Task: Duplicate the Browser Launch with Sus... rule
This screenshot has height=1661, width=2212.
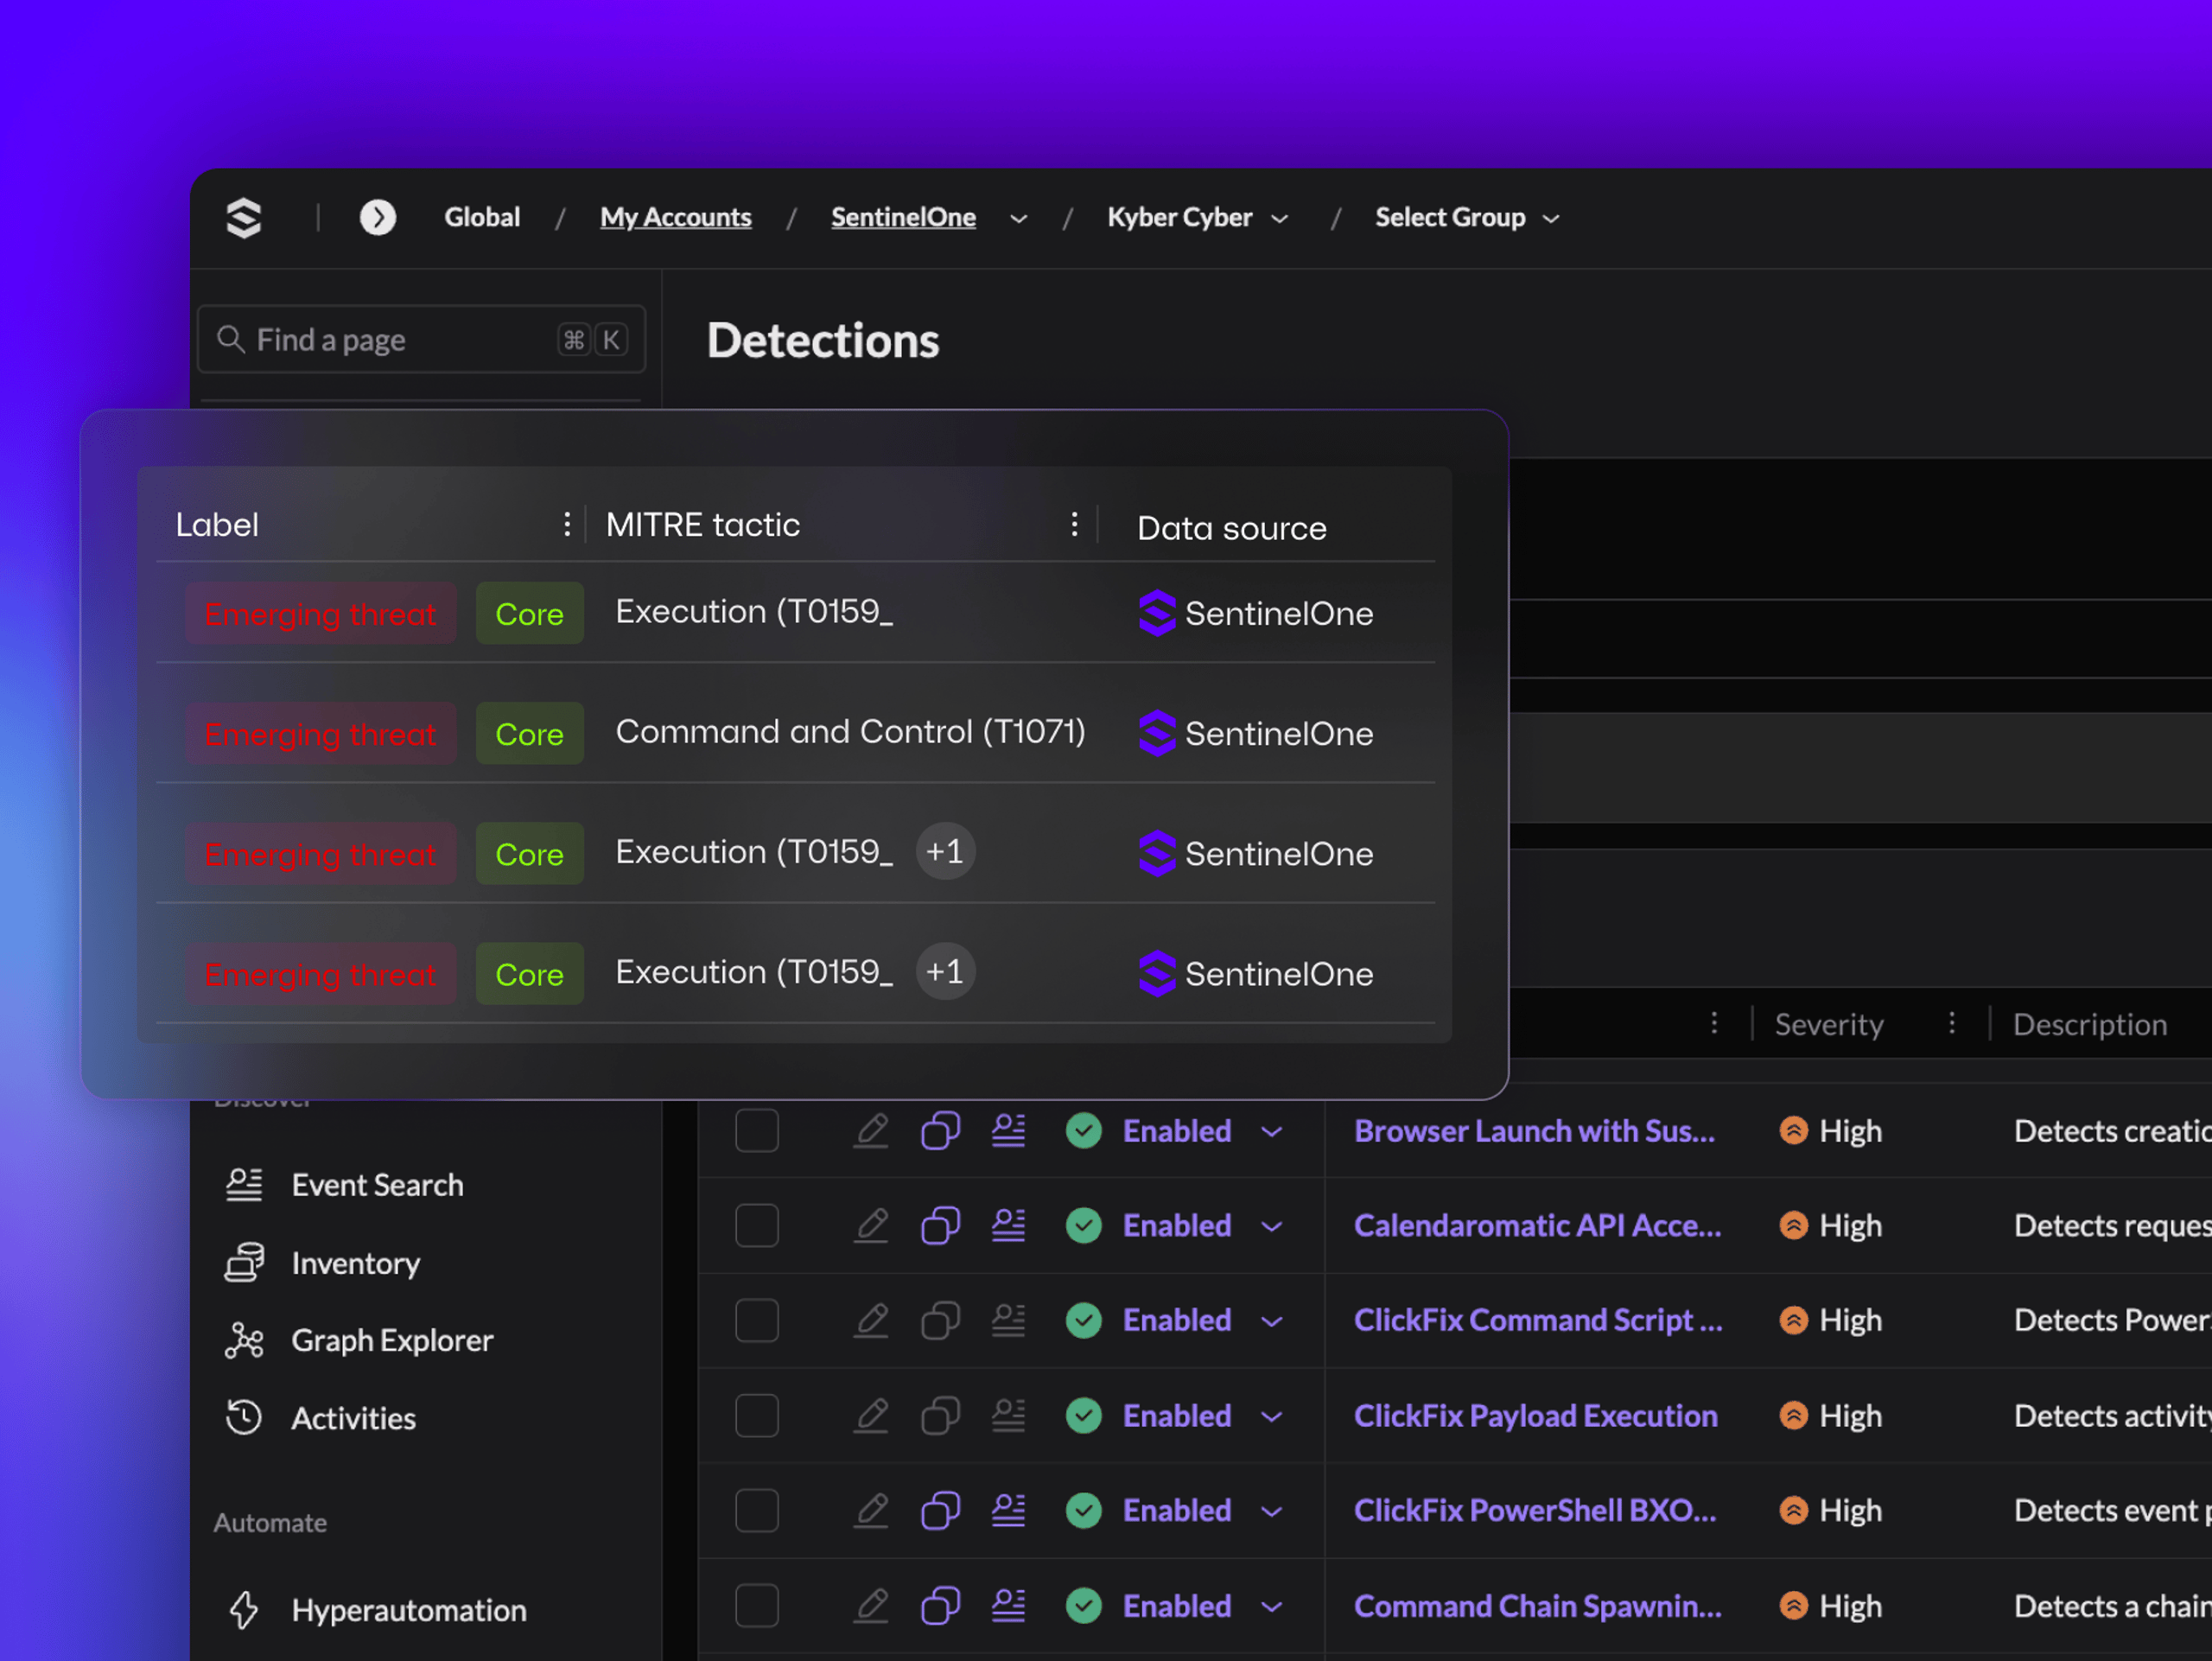Action: (x=940, y=1131)
